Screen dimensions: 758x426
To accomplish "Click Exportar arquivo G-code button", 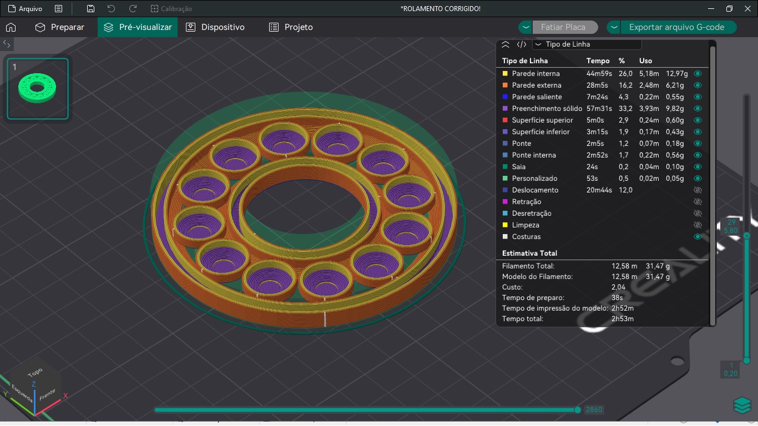I will pyautogui.click(x=679, y=27).
